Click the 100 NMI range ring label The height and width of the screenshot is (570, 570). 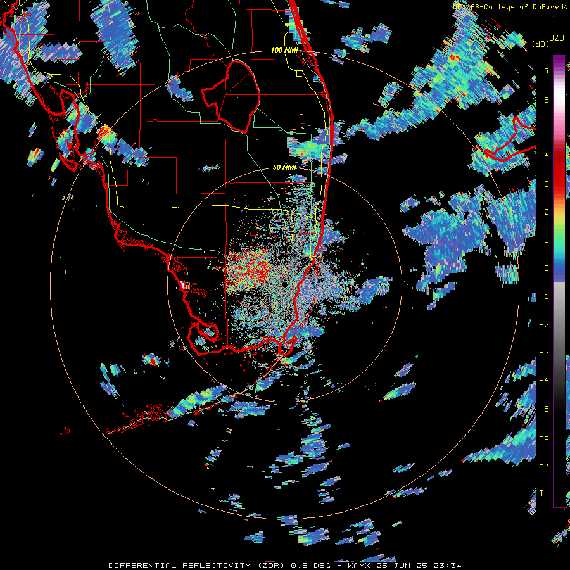[284, 50]
